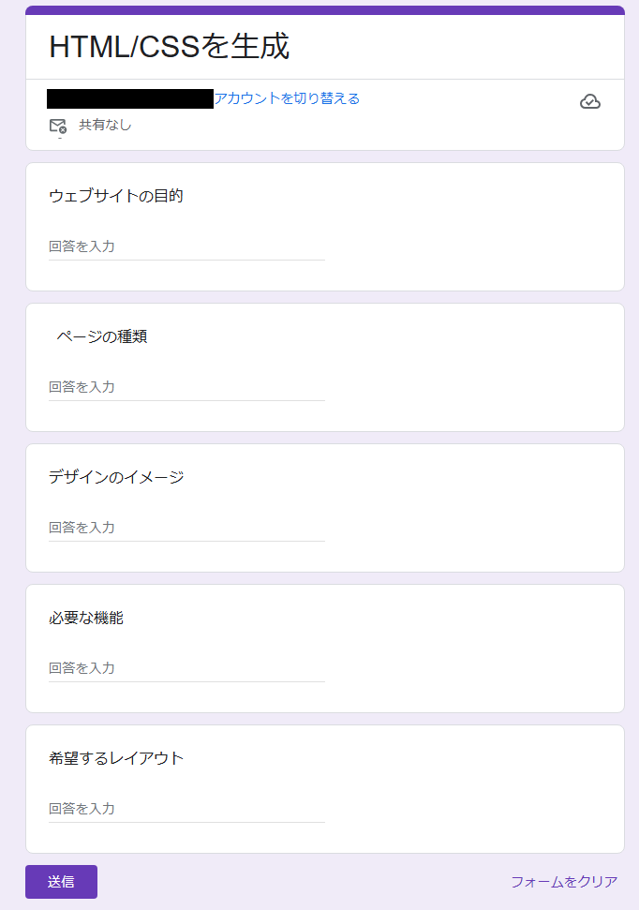This screenshot has height=910, width=639.
Task: Click アカウントを切り替える link
Action: tap(287, 98)
